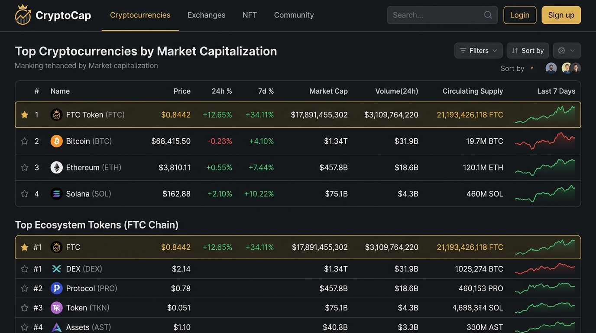Click Solana's +2.10% 24h change
596x333 pixels.
click(x=220, y=194)
